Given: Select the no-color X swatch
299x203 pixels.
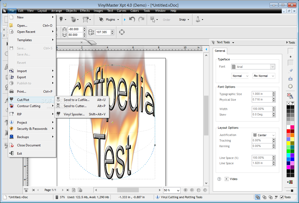Looking at the screenshot, I should [289, 103].
